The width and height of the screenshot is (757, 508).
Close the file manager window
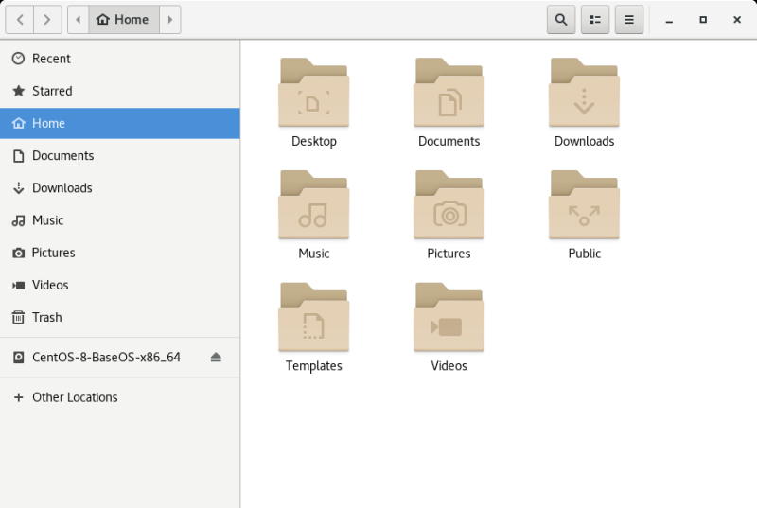(x=737, y=20)
